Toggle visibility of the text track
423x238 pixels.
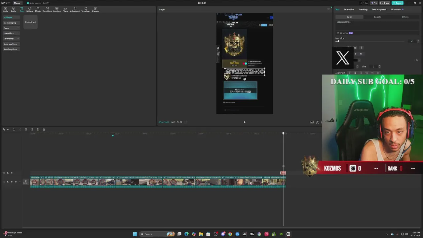coord(12,173)
